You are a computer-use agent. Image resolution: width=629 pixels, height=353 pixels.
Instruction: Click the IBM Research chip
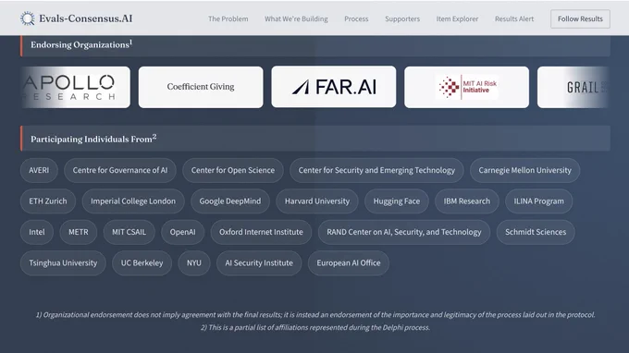pyautogui.click(x=467, y=201)
